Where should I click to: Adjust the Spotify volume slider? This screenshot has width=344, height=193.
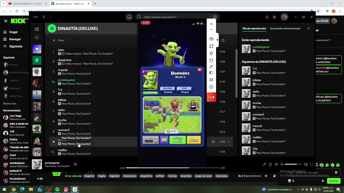click(x=293, y=164)
